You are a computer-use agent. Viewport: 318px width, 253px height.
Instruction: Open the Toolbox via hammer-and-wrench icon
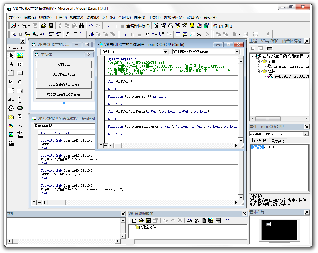point(185,26)
